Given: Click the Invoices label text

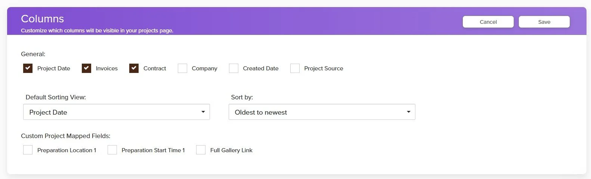Looking at the screenshot, I should [106, 68].
